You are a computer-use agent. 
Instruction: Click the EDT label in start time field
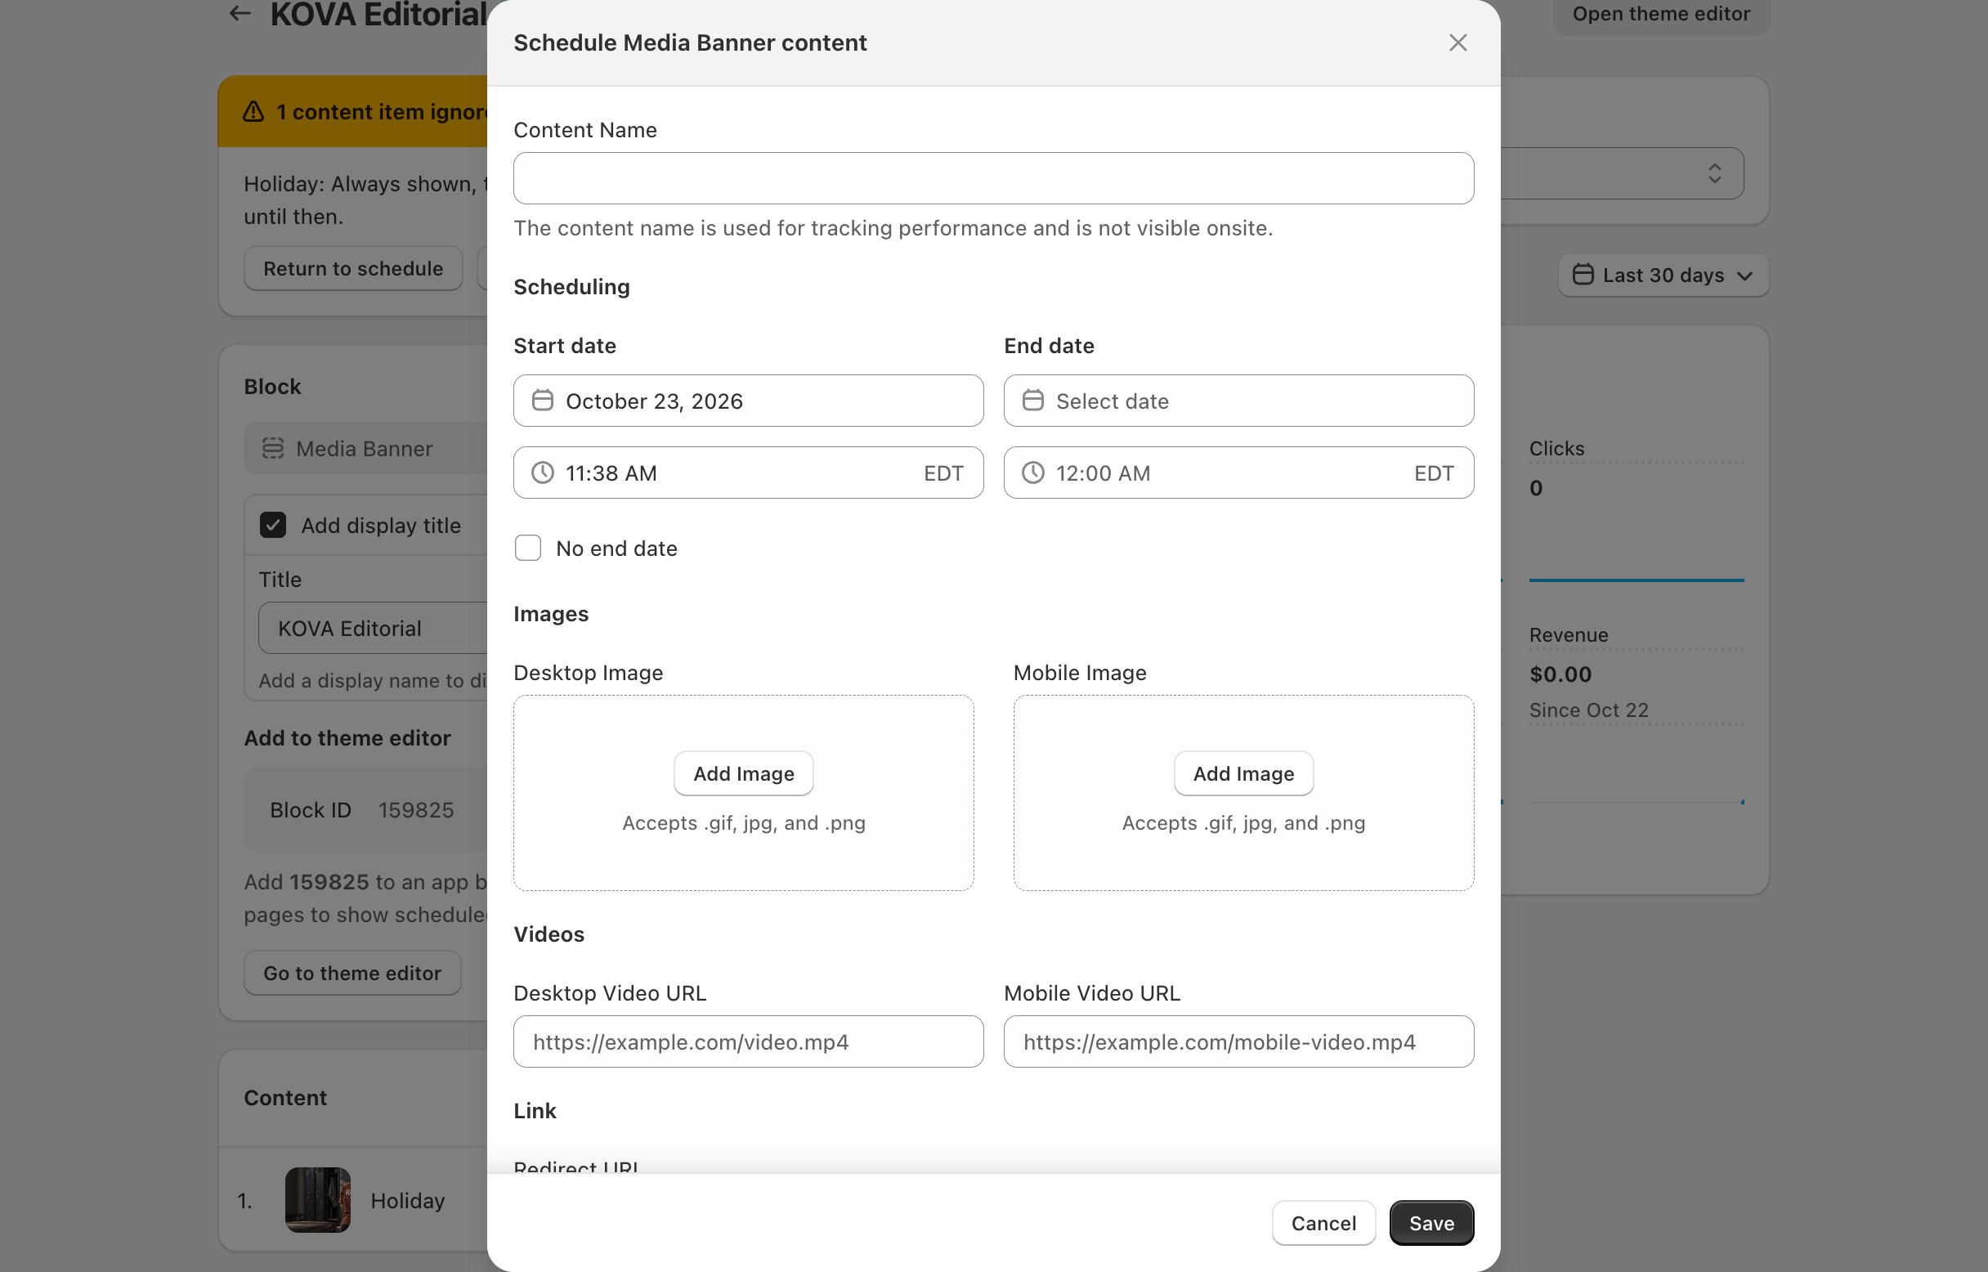944,473
